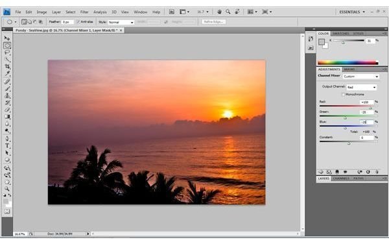
Task: Click the Photoshop Ps logo
Action: (6, 12)
